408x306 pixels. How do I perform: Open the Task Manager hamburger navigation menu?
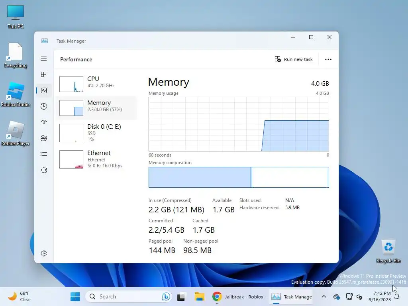pos(44,59)
